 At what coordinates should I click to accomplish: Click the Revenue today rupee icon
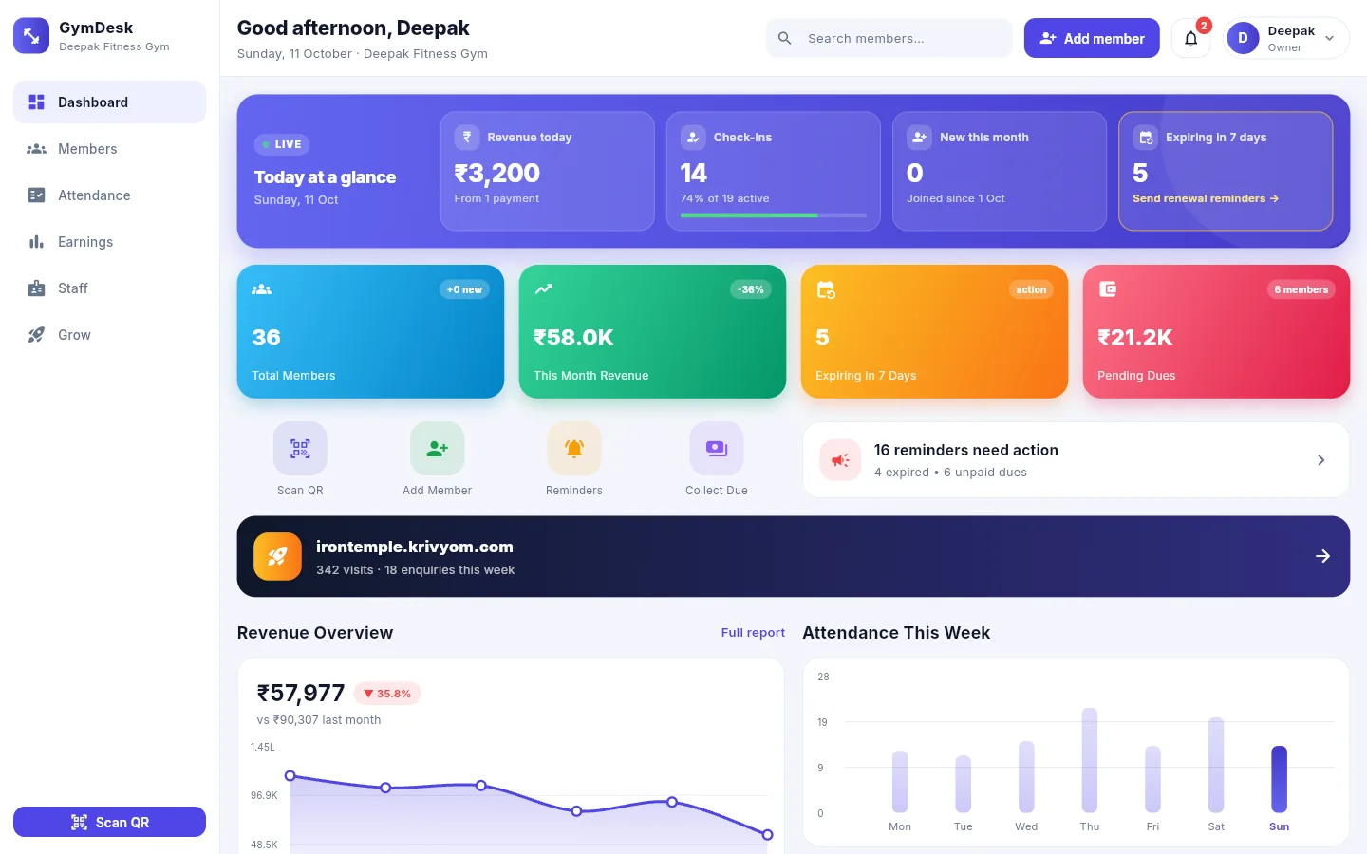466,137
